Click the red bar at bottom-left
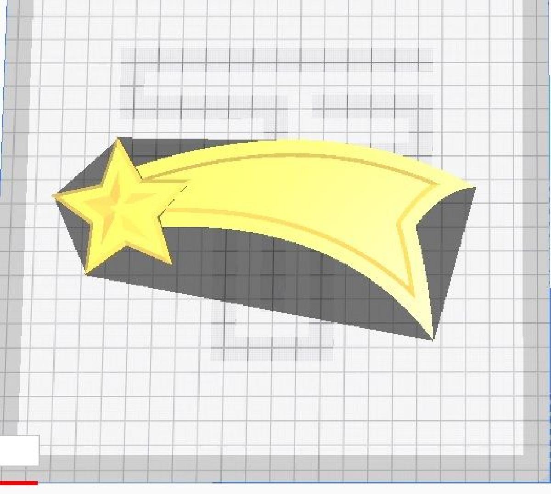The image size is (551, 494). coord(18,483)
